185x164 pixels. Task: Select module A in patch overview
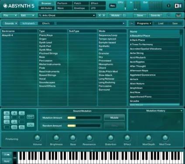click(7, 113)
